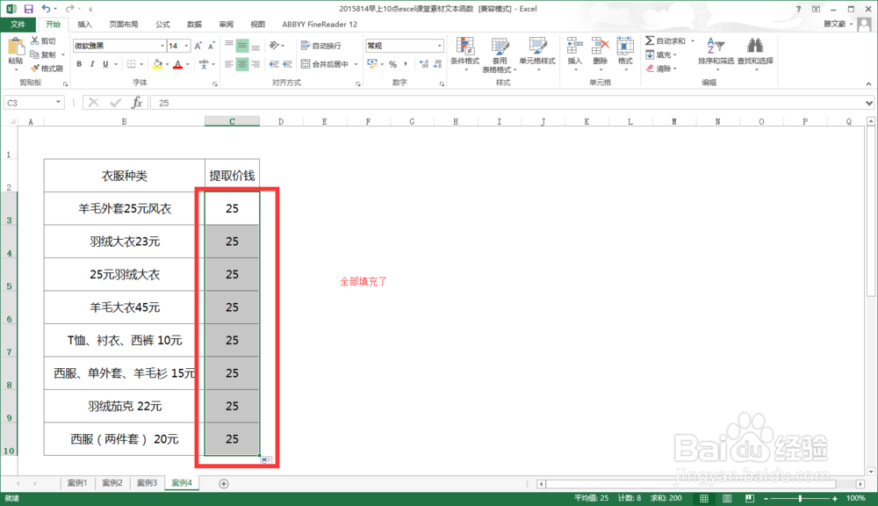Open the font size dropdown showing 14
Image resolution: width=878 pixels, height=506 pixels.
(186, 46)
